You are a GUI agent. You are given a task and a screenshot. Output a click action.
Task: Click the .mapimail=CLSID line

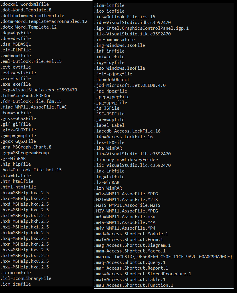tap(163, 257)
